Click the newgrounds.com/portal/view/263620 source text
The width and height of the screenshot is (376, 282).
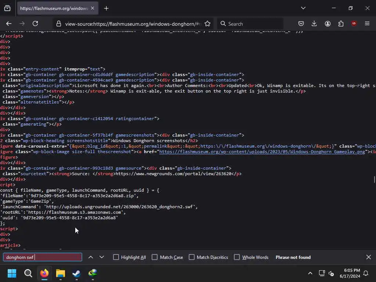click(174, 174)
